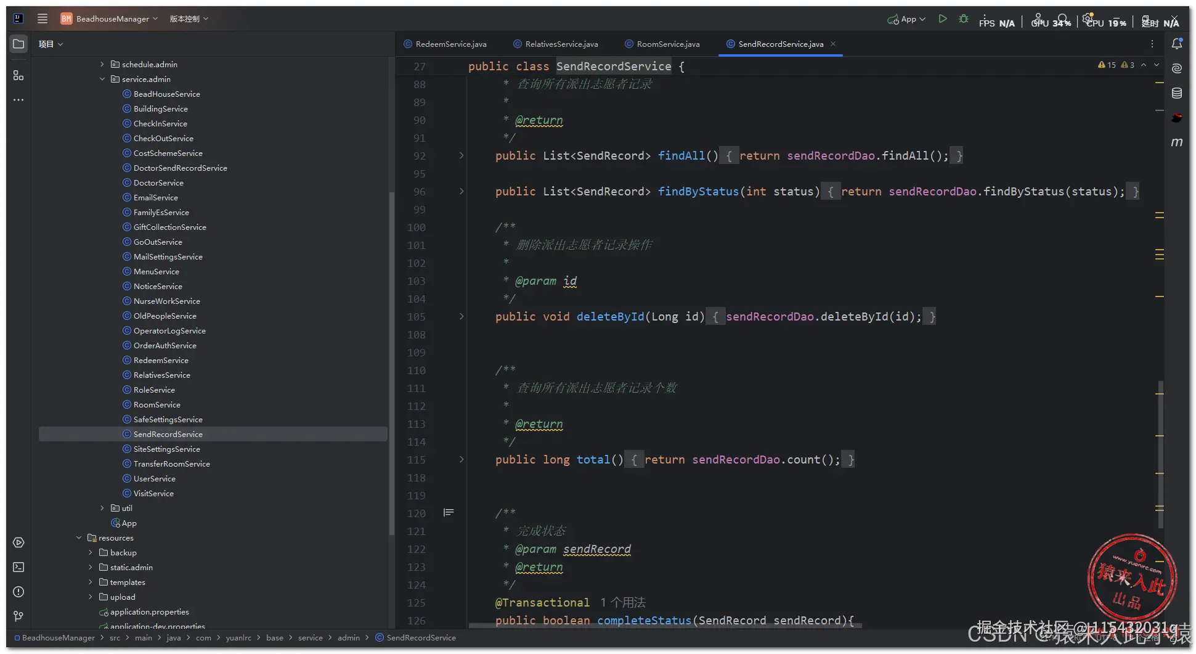Open the Maven tool window
Screen dimensions: 1196x654
(1177, 142)
